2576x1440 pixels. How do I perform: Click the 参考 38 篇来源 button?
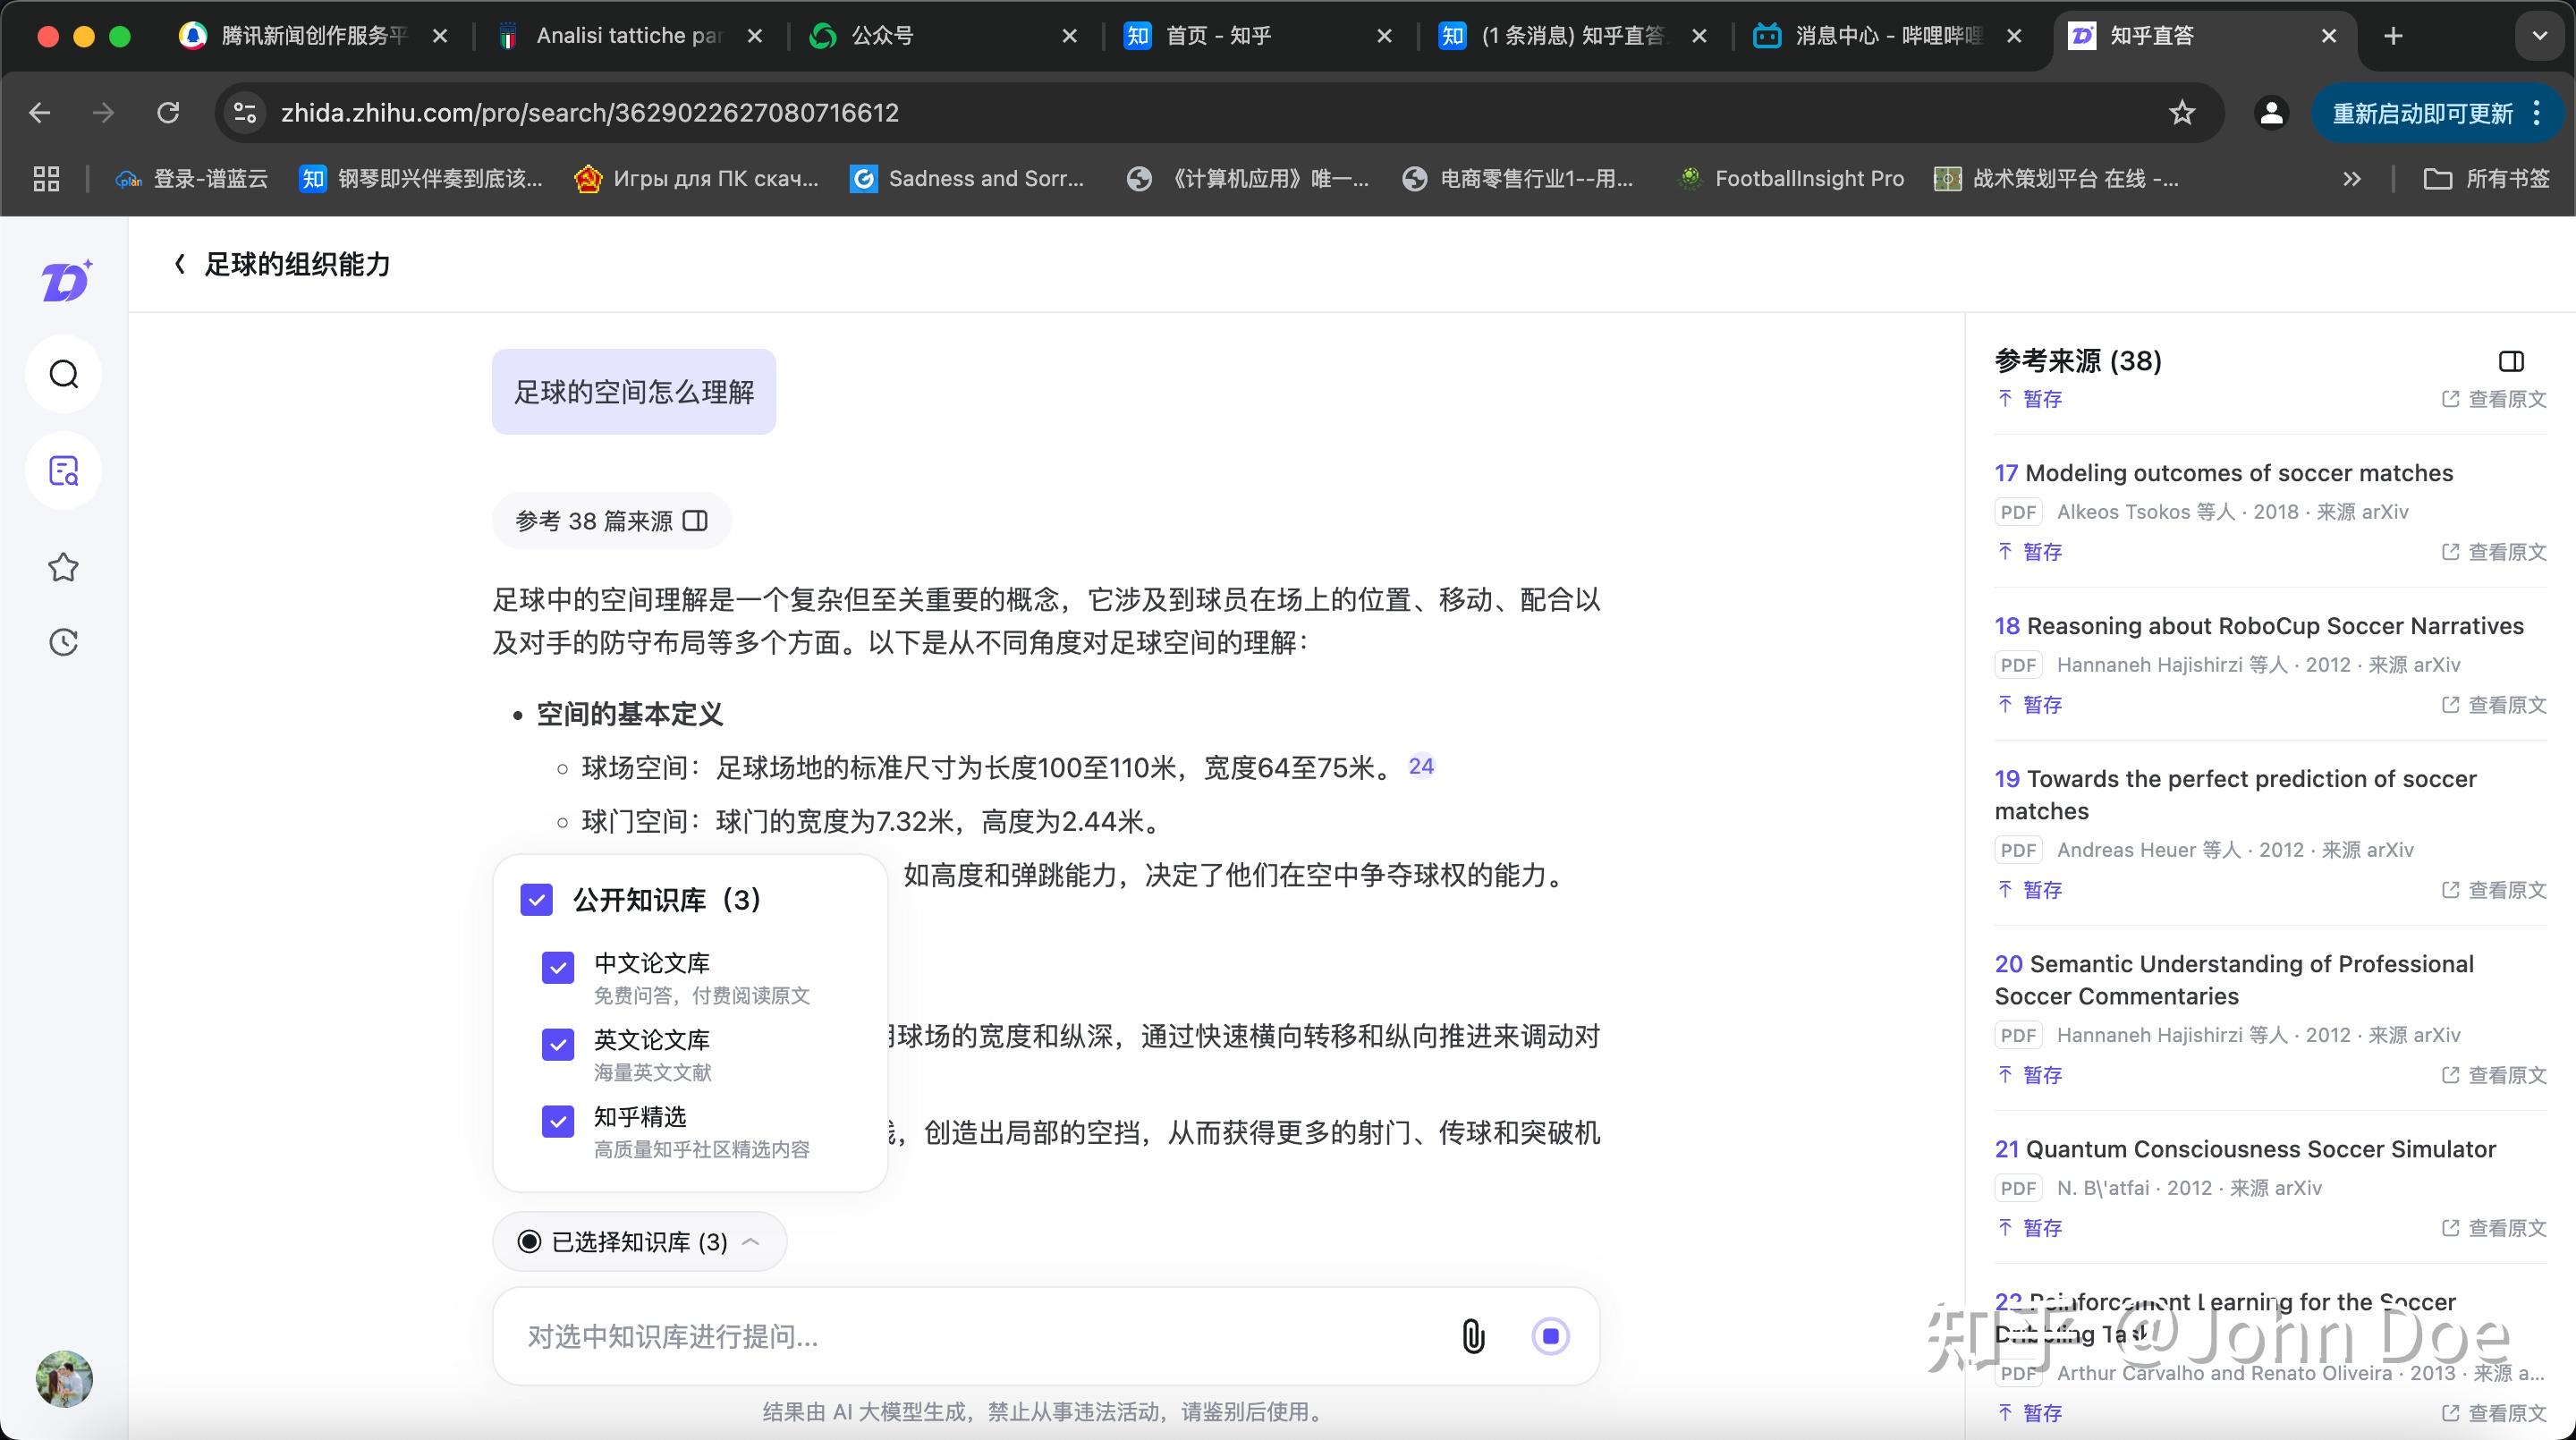click(611, 521)
